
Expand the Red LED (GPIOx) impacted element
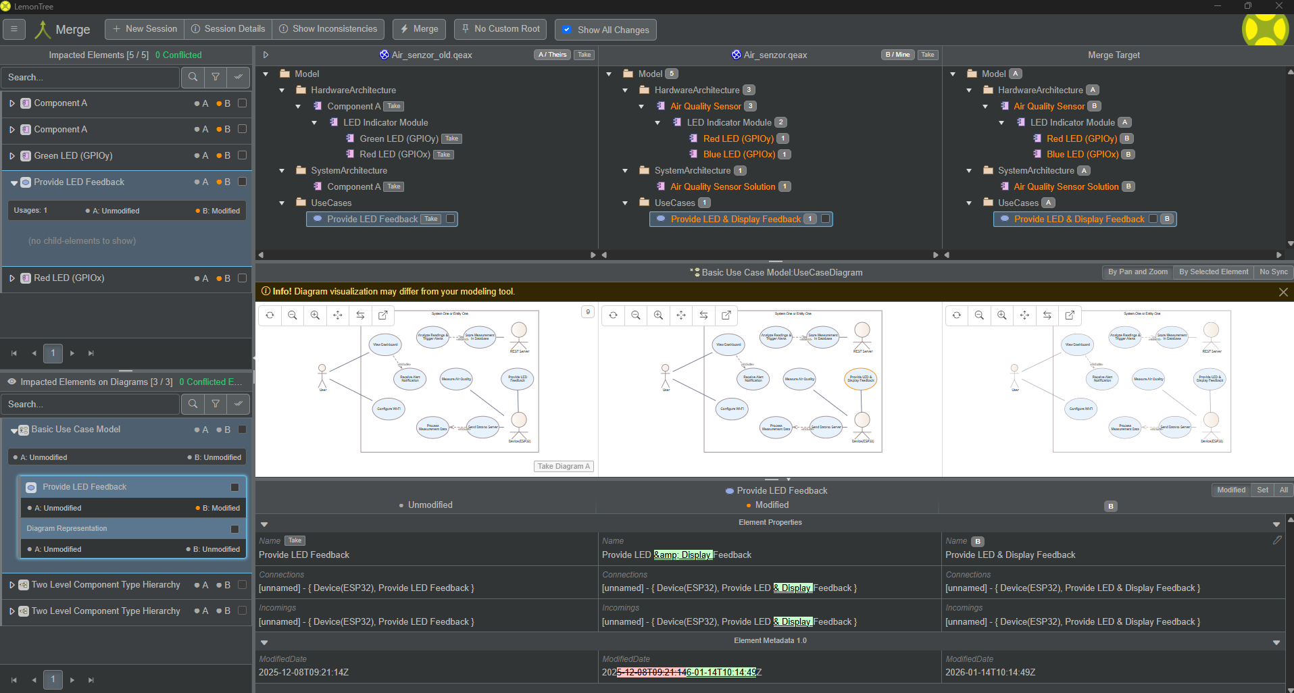tap(12, 278)
